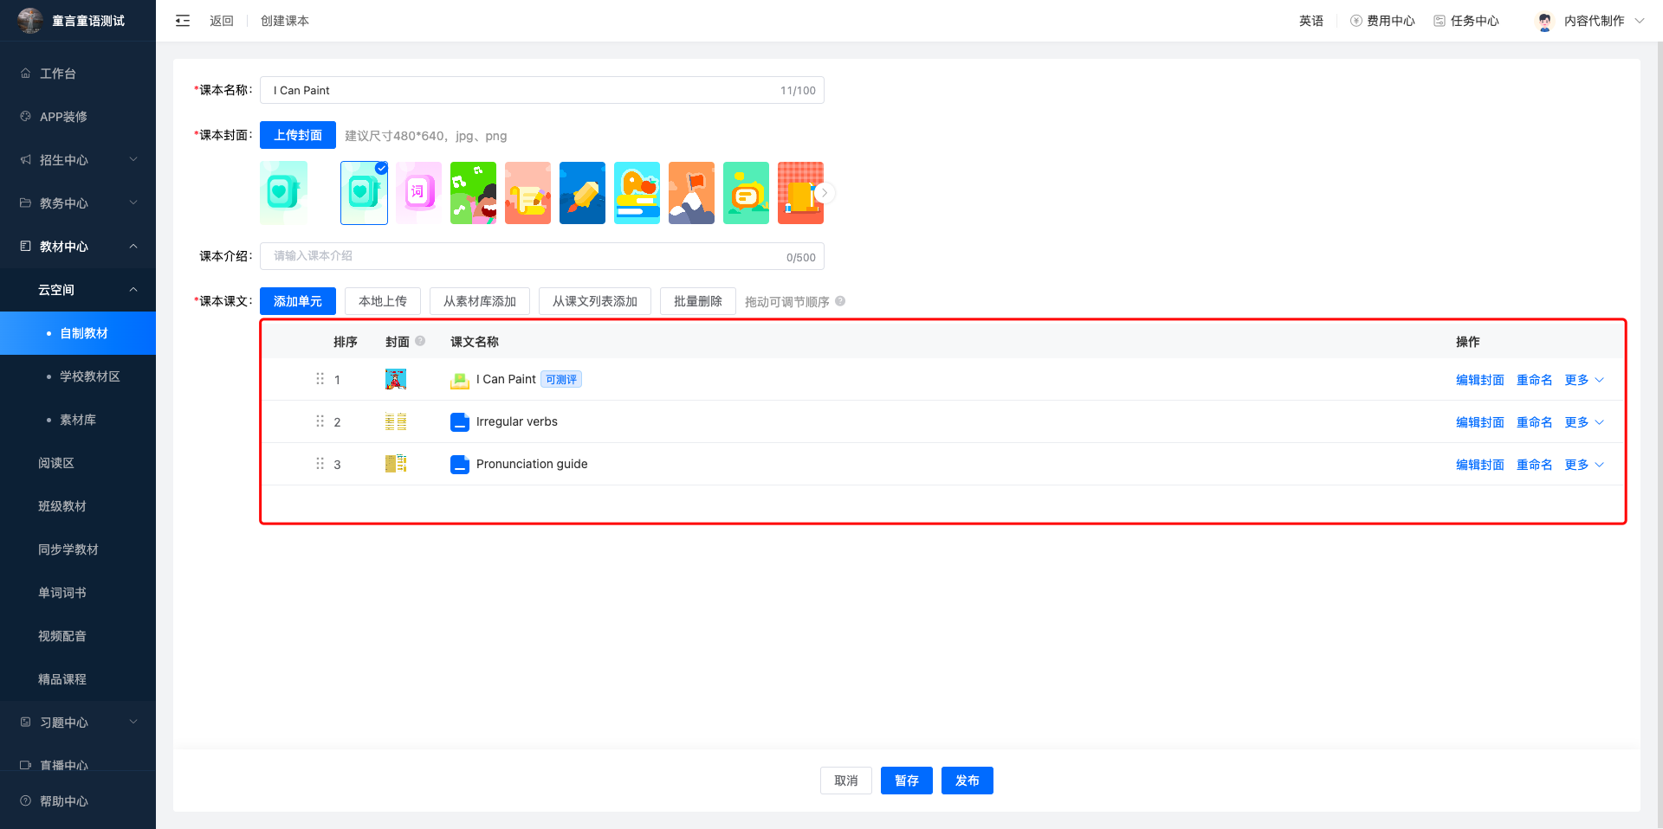Click the APP装修 decoration icon
The height and width of the screenshot is (829, 1663).
(26, 117)
